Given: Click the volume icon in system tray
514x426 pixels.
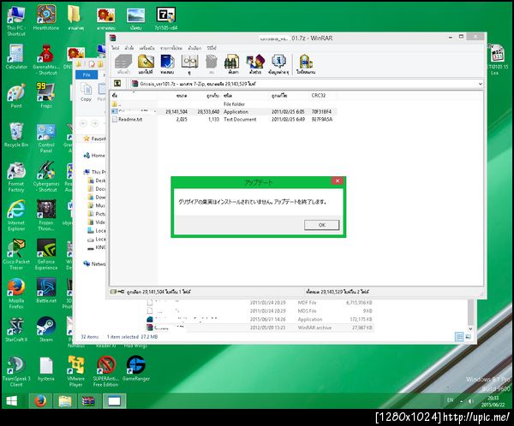Looking at the screenshot, I should (471, 401).
